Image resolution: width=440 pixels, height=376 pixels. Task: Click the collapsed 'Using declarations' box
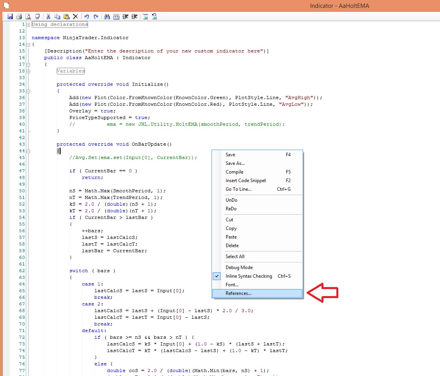tap(60, 24)
